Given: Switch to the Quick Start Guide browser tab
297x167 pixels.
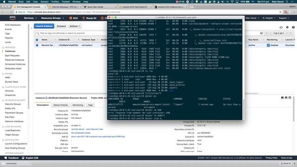Looking at the screenshot, I should pyautogui.click(x=100, y=7).
